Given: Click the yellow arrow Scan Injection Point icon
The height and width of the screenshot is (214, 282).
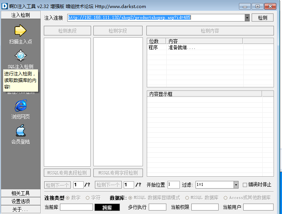Looking at the screenshot, I should point(20,30).
